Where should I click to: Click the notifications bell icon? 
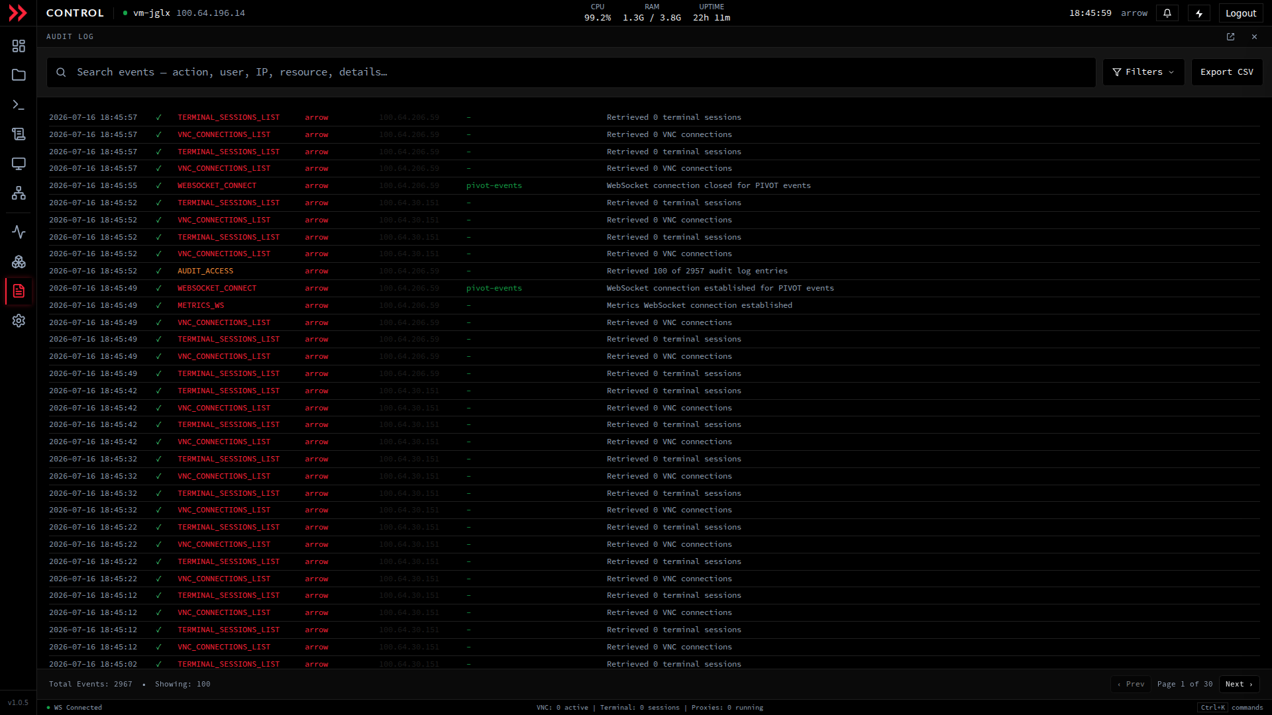click(x=1167, y=13)
